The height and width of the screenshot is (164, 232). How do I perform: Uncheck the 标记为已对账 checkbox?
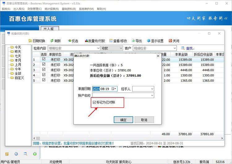94,102
